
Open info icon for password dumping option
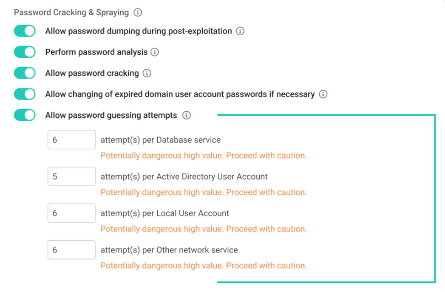click(240, 31)
